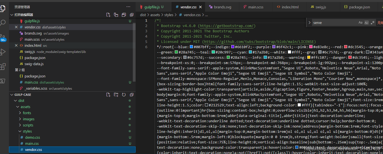The width and height of the screenshot is (383, 154).
Task: Create a new file in GULP-CASE
Action: coord(108,95)
